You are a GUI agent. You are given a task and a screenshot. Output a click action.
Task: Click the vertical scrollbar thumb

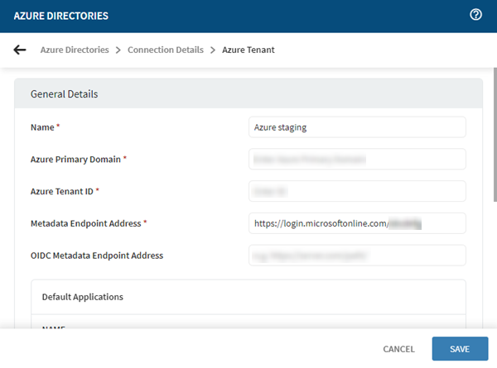click(495, 135)
